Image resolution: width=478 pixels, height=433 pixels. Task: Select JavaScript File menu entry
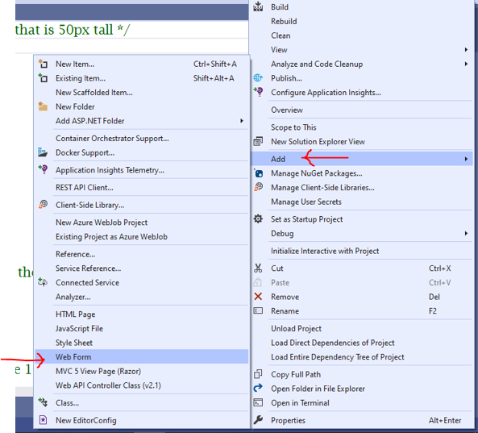[141, 328]
